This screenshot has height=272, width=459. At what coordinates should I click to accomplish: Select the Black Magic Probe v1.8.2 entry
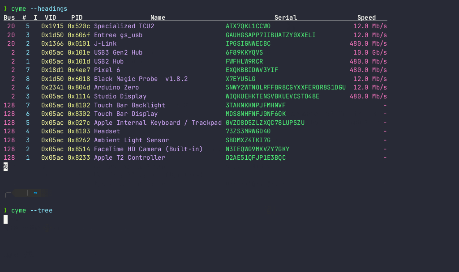[141, 79]
